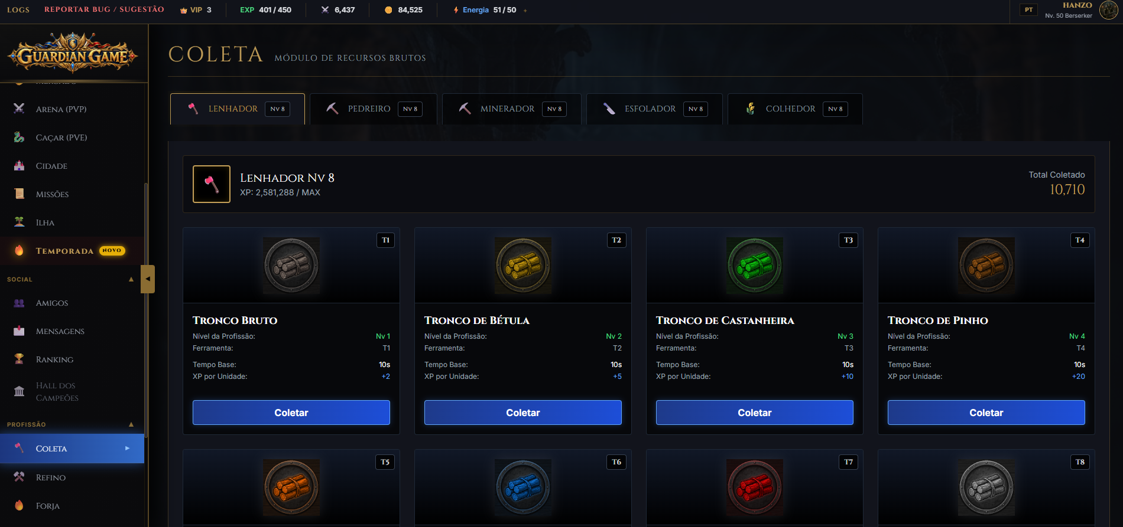Image resolution: width=1123 pixels, height=527 pixels.
Task: Click the Tronco Bruto log icon
Action: point(291,266)
